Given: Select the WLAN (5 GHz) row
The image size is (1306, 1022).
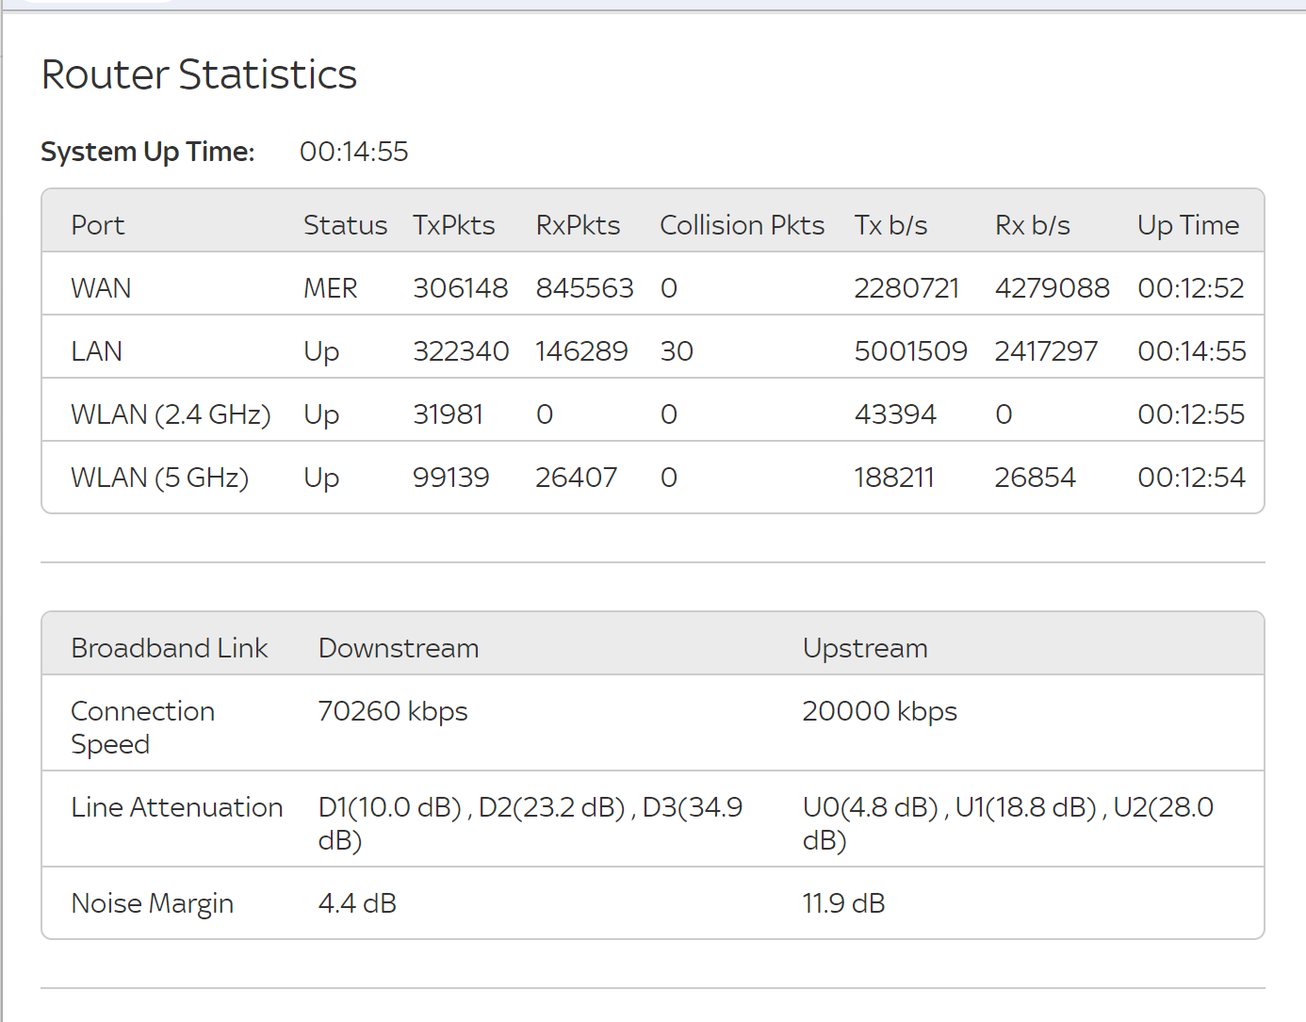Looking at the screenshot, I should 159,477.
